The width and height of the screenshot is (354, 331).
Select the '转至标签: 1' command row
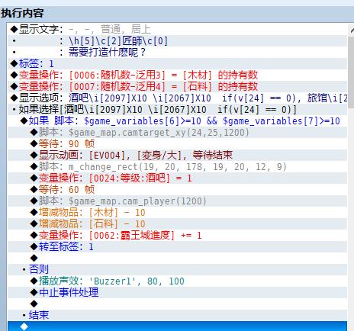tap(177, 246)
